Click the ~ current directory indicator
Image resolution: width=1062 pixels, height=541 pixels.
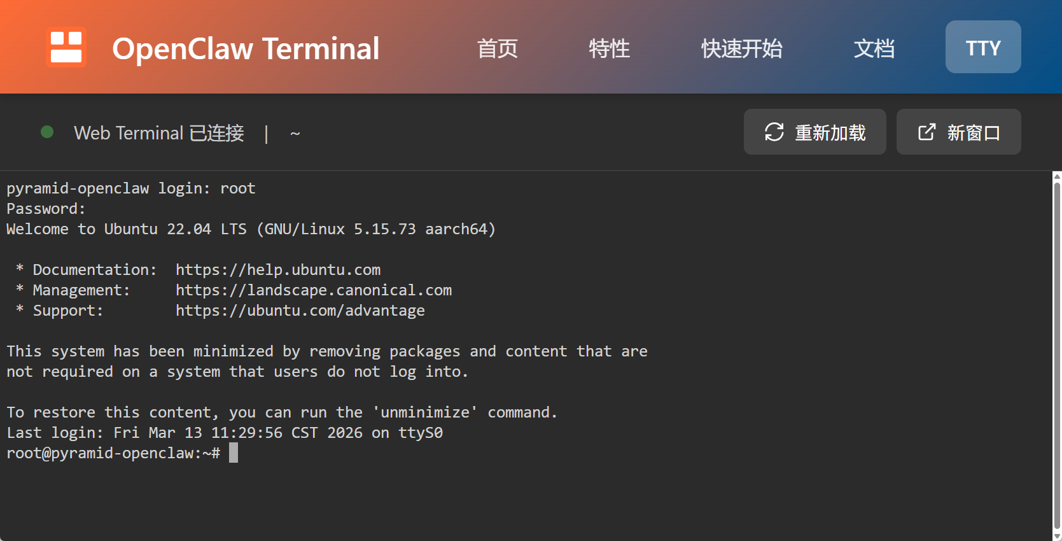[x=295, y=134]
